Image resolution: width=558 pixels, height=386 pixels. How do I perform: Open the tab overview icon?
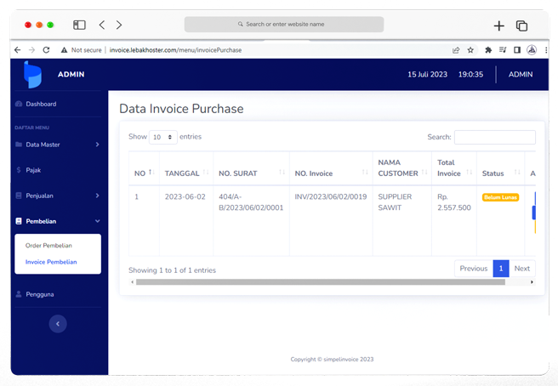(521, 26)
